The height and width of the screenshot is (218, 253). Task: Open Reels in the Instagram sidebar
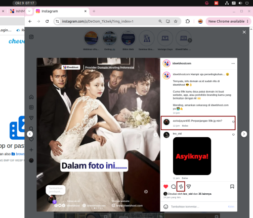point(31,107)
